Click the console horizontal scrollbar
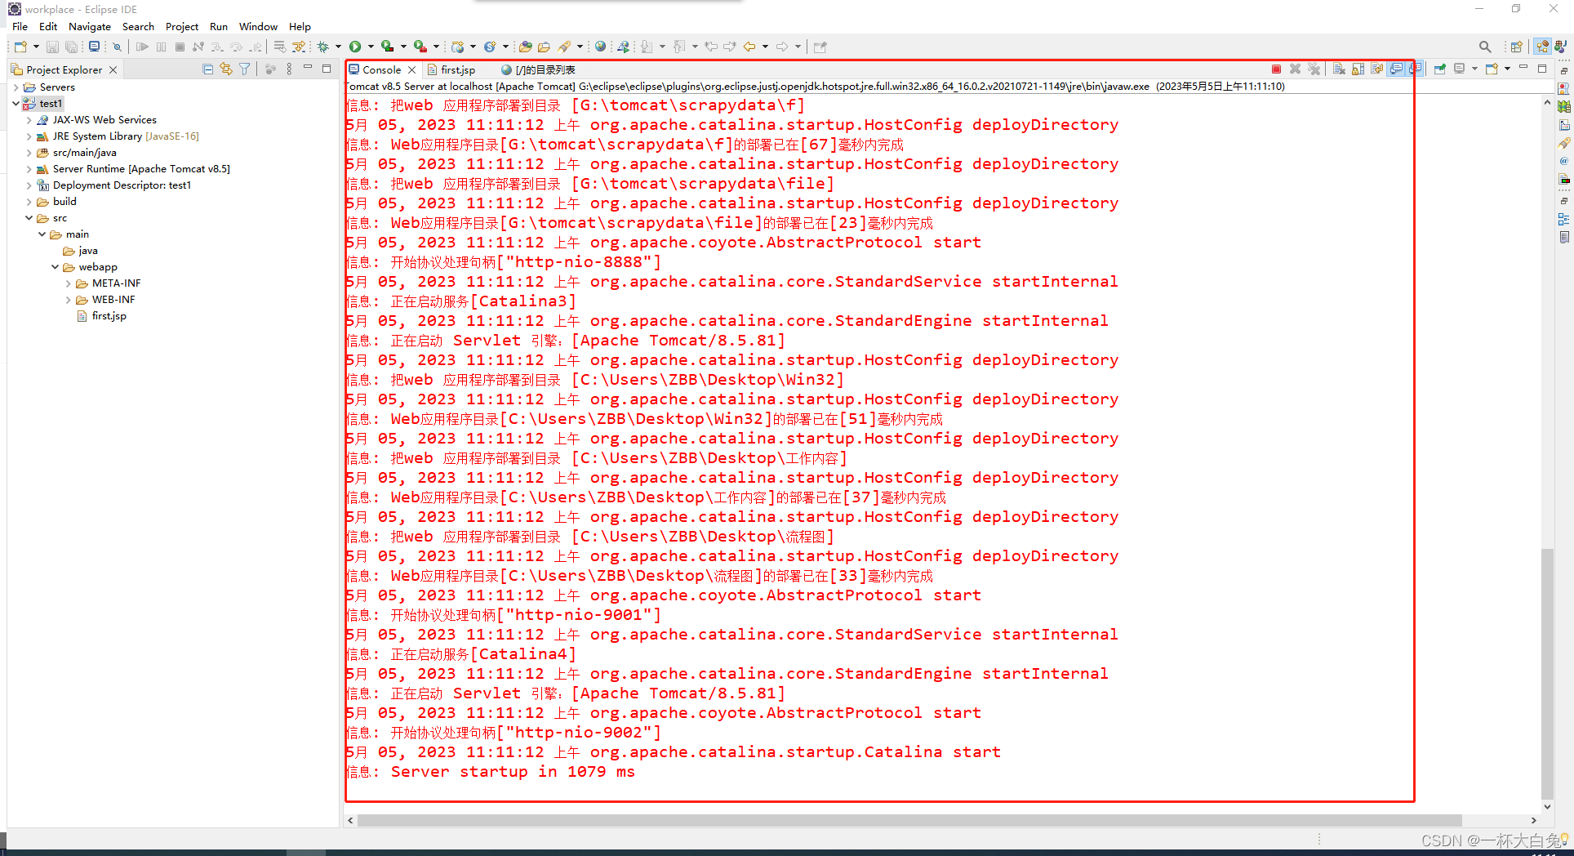 pyautogui.click(x=909, y=820)
